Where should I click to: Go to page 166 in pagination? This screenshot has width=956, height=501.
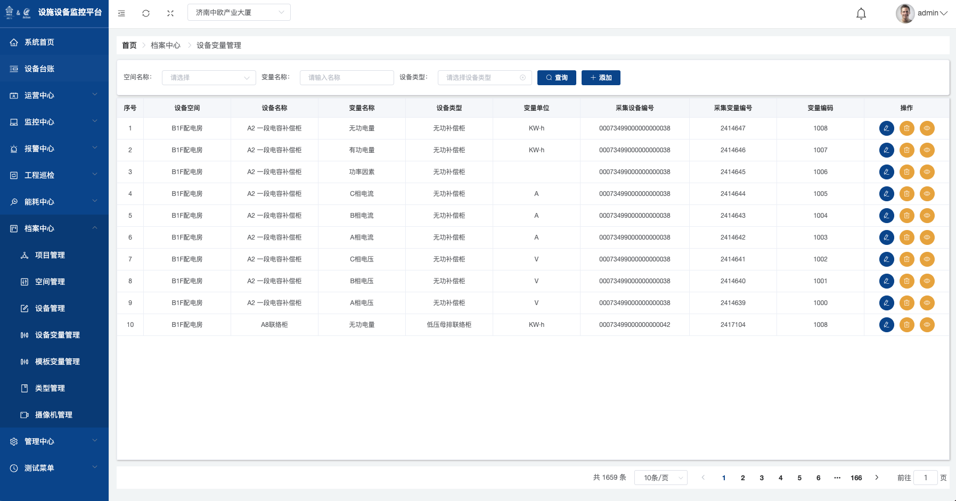(x=856, y=478)
